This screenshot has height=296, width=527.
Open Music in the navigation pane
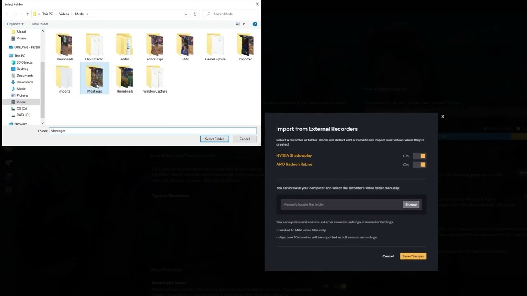[21, 89]
